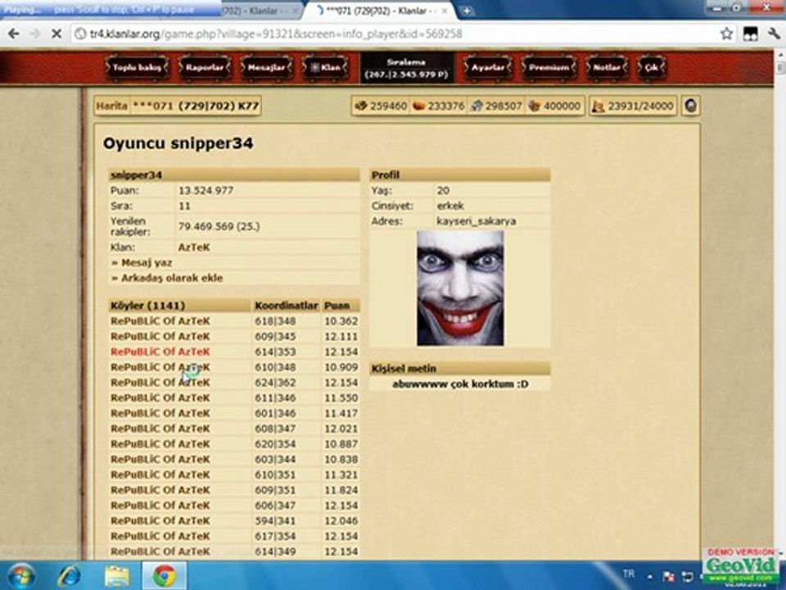Viewport: 786px width, 590px height.
Task: Click the player's profile picture
Action: (460, 288)
